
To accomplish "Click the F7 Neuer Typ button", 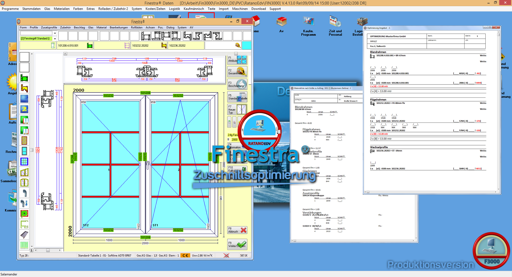I will (237, 109).
